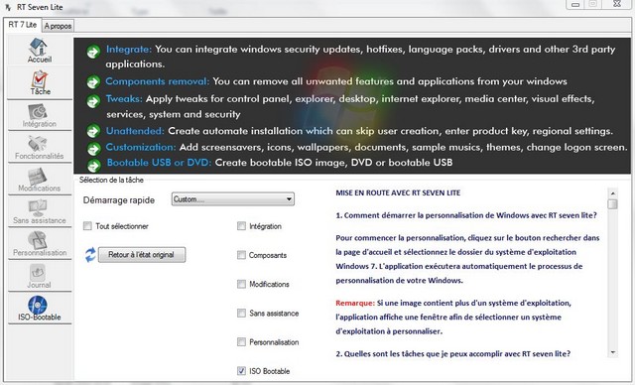Click the green arrow beside Components removal
Image resolution: width=635 pixels, height=385 pixels.
click(x=93, y=81)
